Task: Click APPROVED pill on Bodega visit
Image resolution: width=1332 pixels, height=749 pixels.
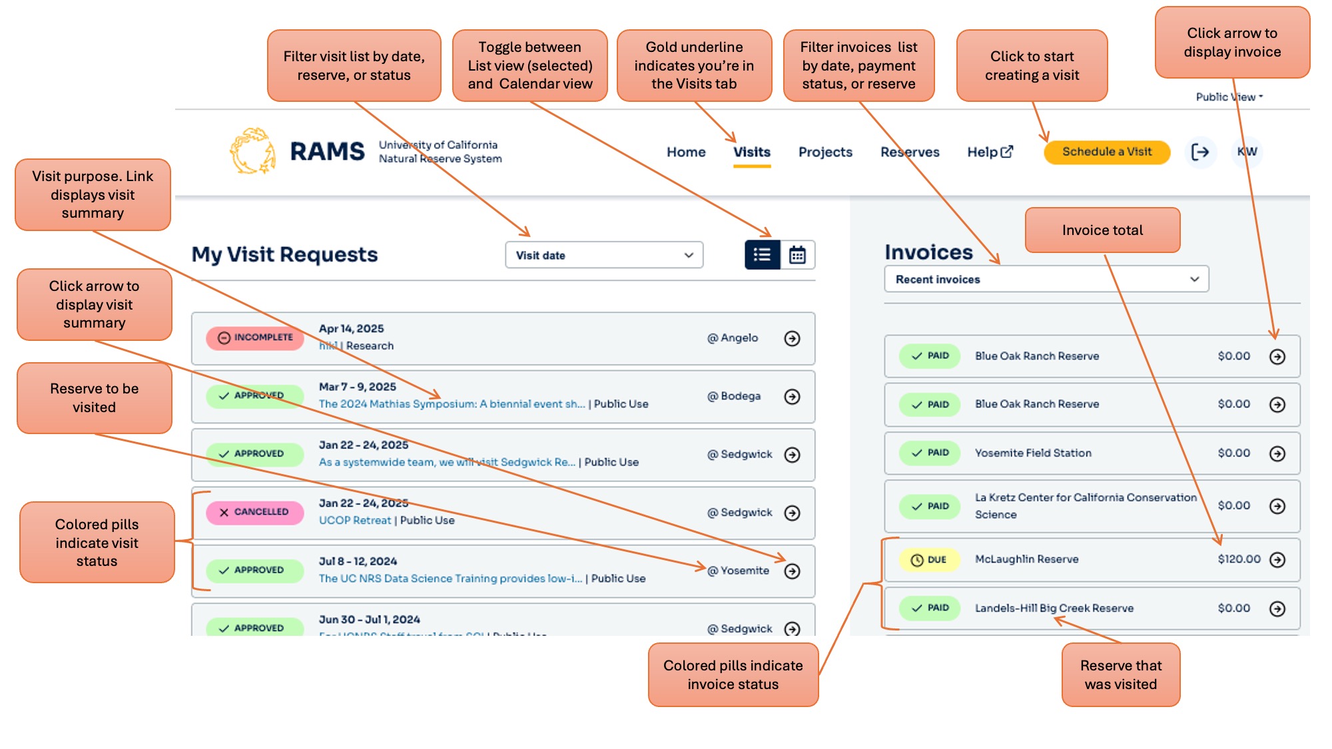Action: [x=255, y=395]
